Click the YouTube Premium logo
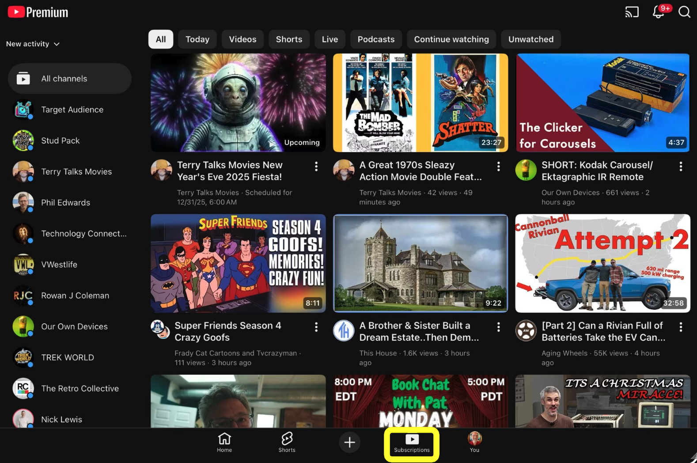 38,12
